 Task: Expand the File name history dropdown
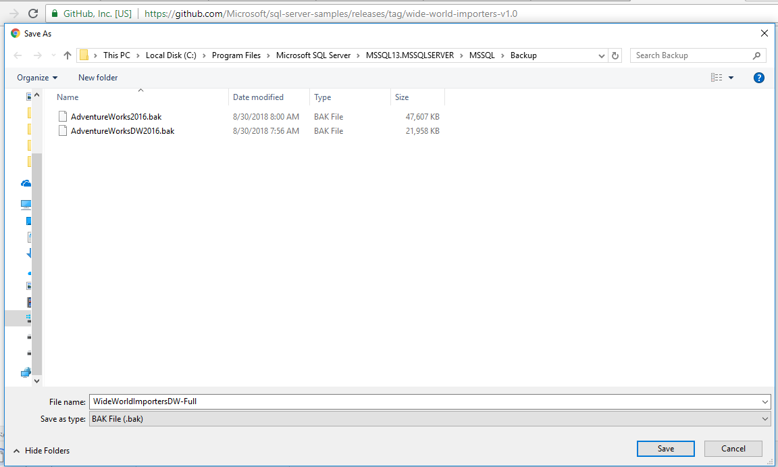click(x=764, y=401)
